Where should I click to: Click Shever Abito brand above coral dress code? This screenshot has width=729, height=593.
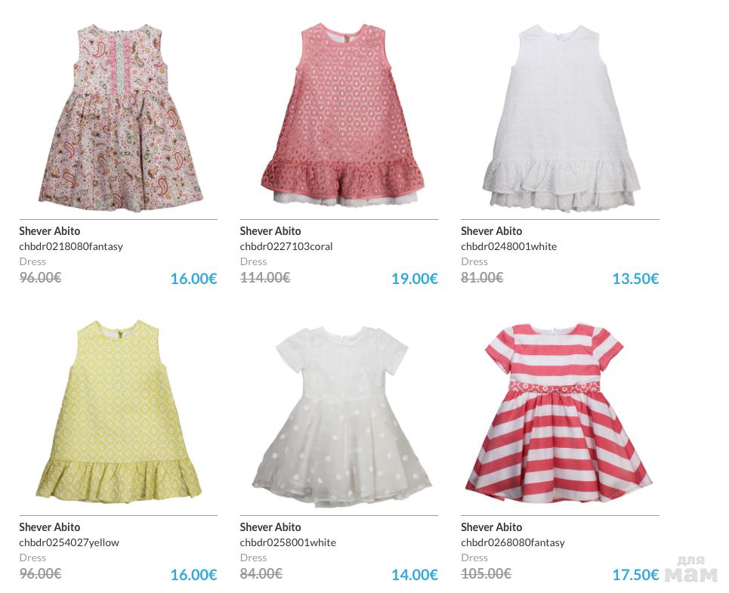pyautogui.click(x=270, y=231)
